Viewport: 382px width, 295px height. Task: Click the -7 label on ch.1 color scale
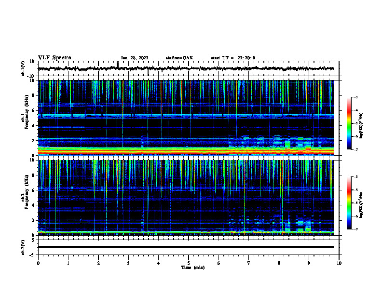click(356, 149)
